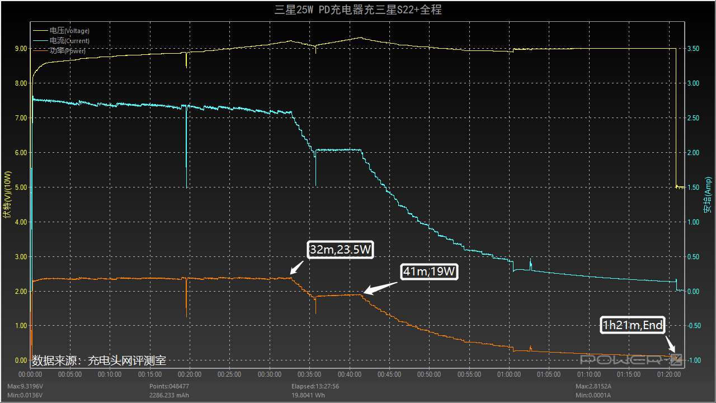This screenshot has height=403, width=716.
Task: Click the 00:55:00 time axis label
Action: (x=469, y=374)
